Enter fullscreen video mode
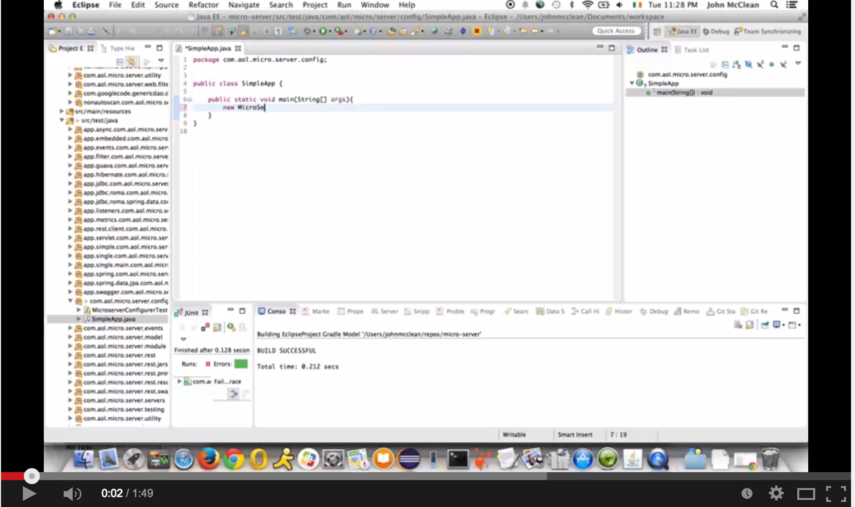 tap(836, 494)
